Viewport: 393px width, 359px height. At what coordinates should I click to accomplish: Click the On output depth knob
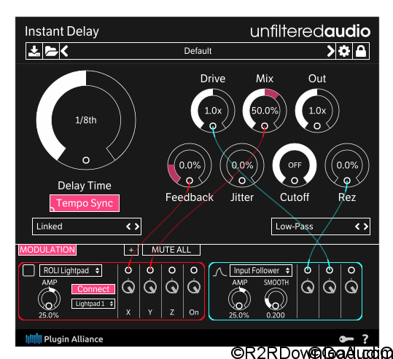(x=194, y=287)
